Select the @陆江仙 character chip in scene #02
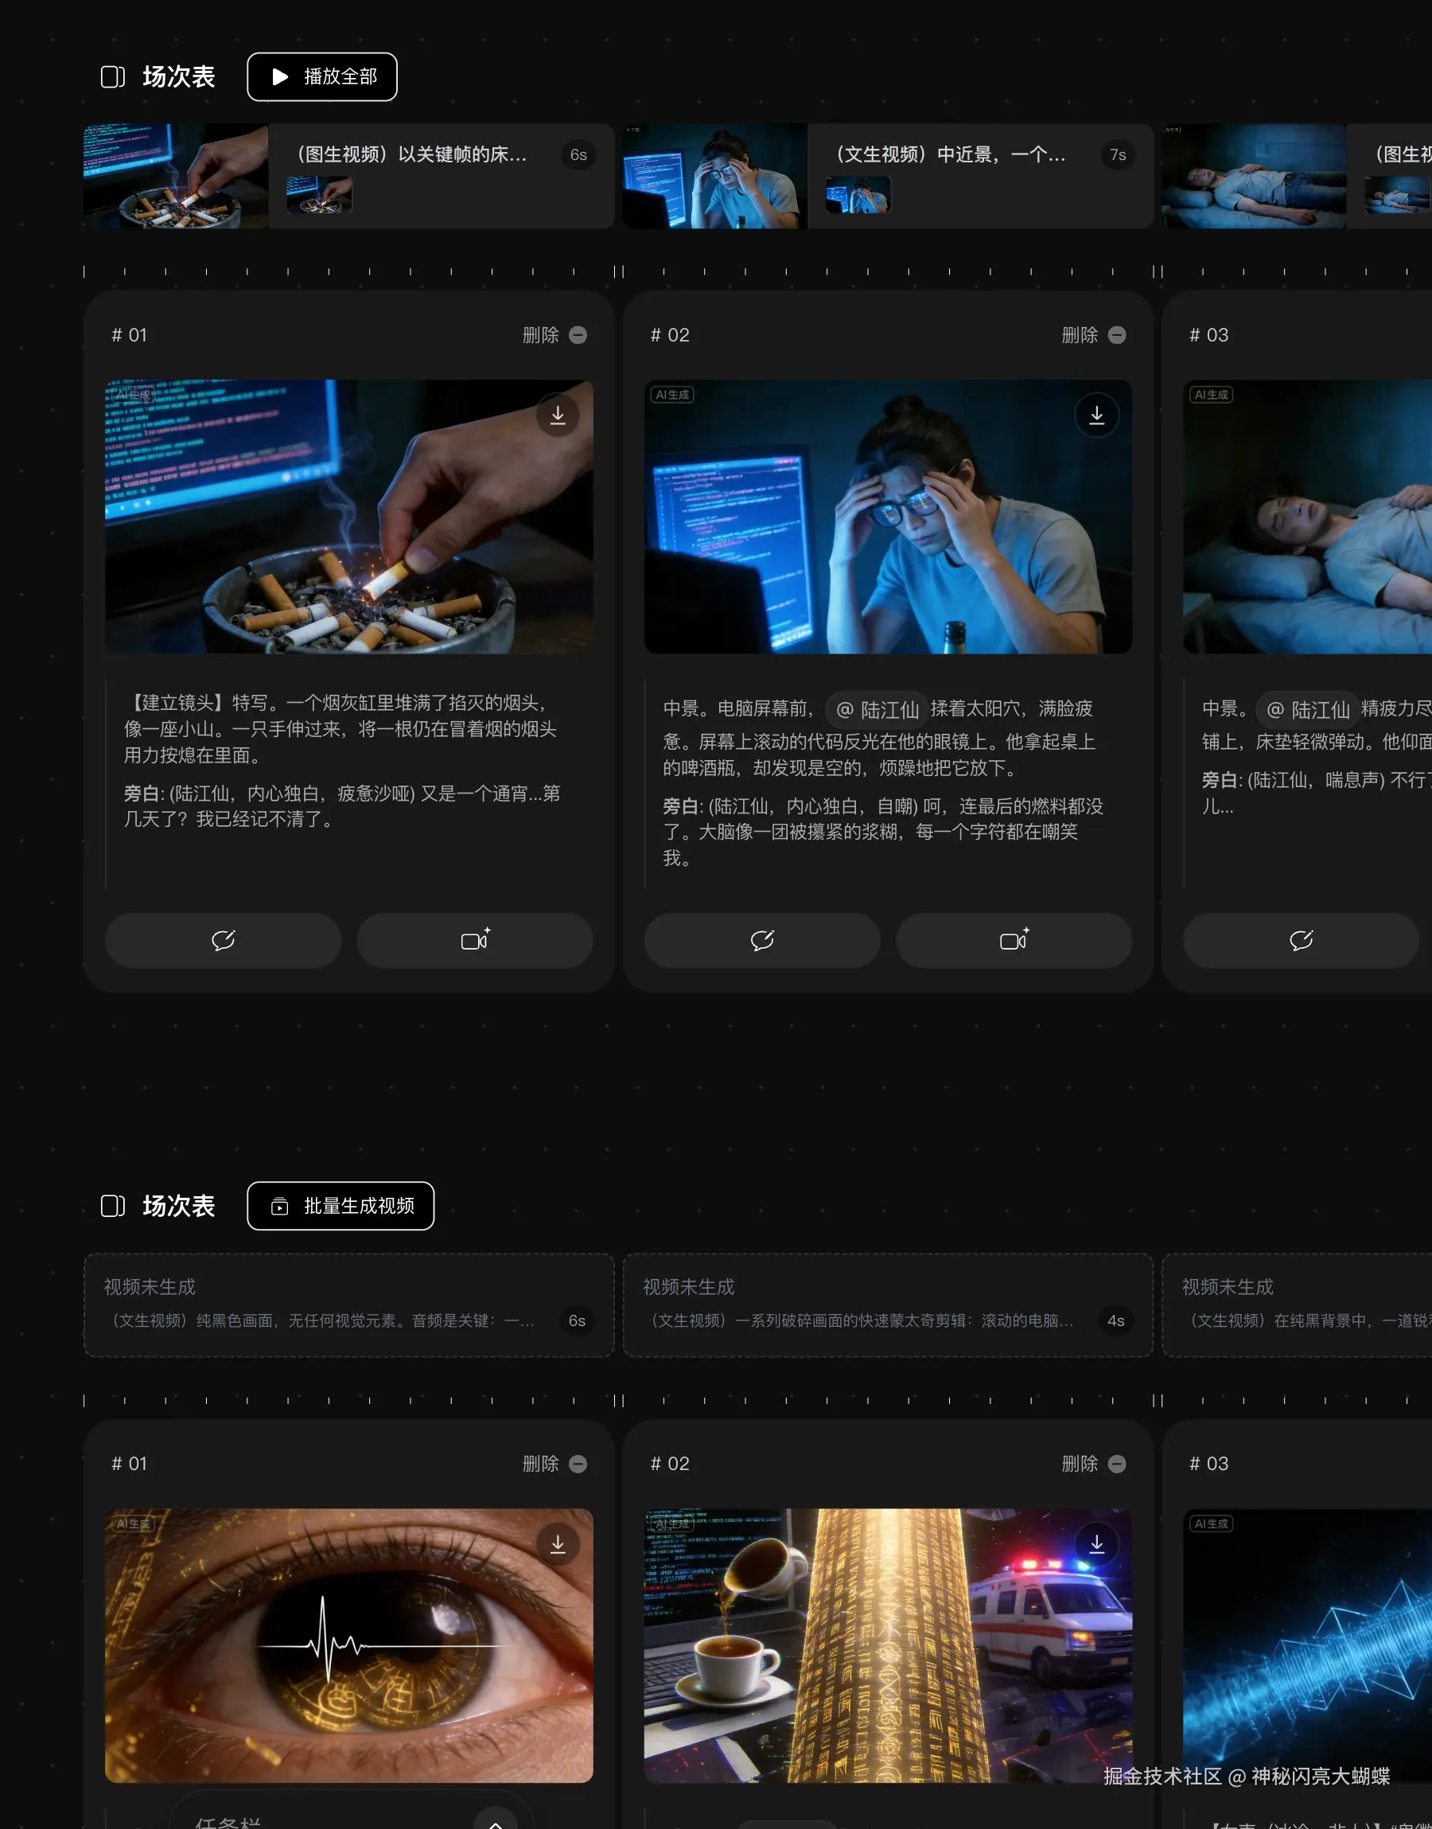1432x1829 pixels. pos(875,708)
